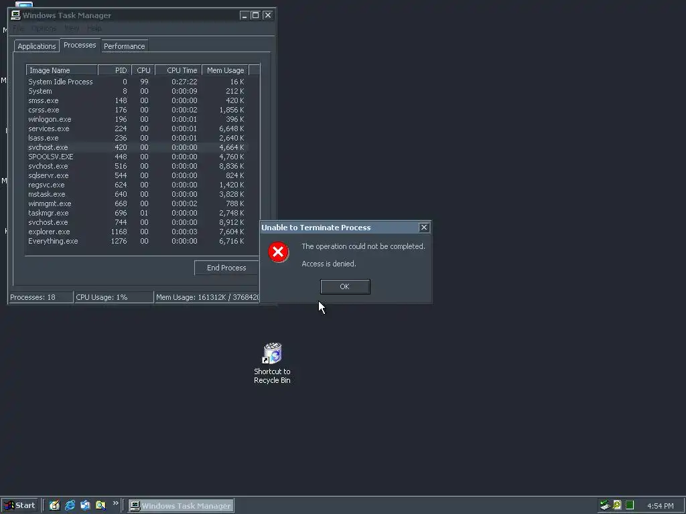Click the Task Manager title bar computer icon
This screenshot has width=686, height=514.
(x=16, y=15)
